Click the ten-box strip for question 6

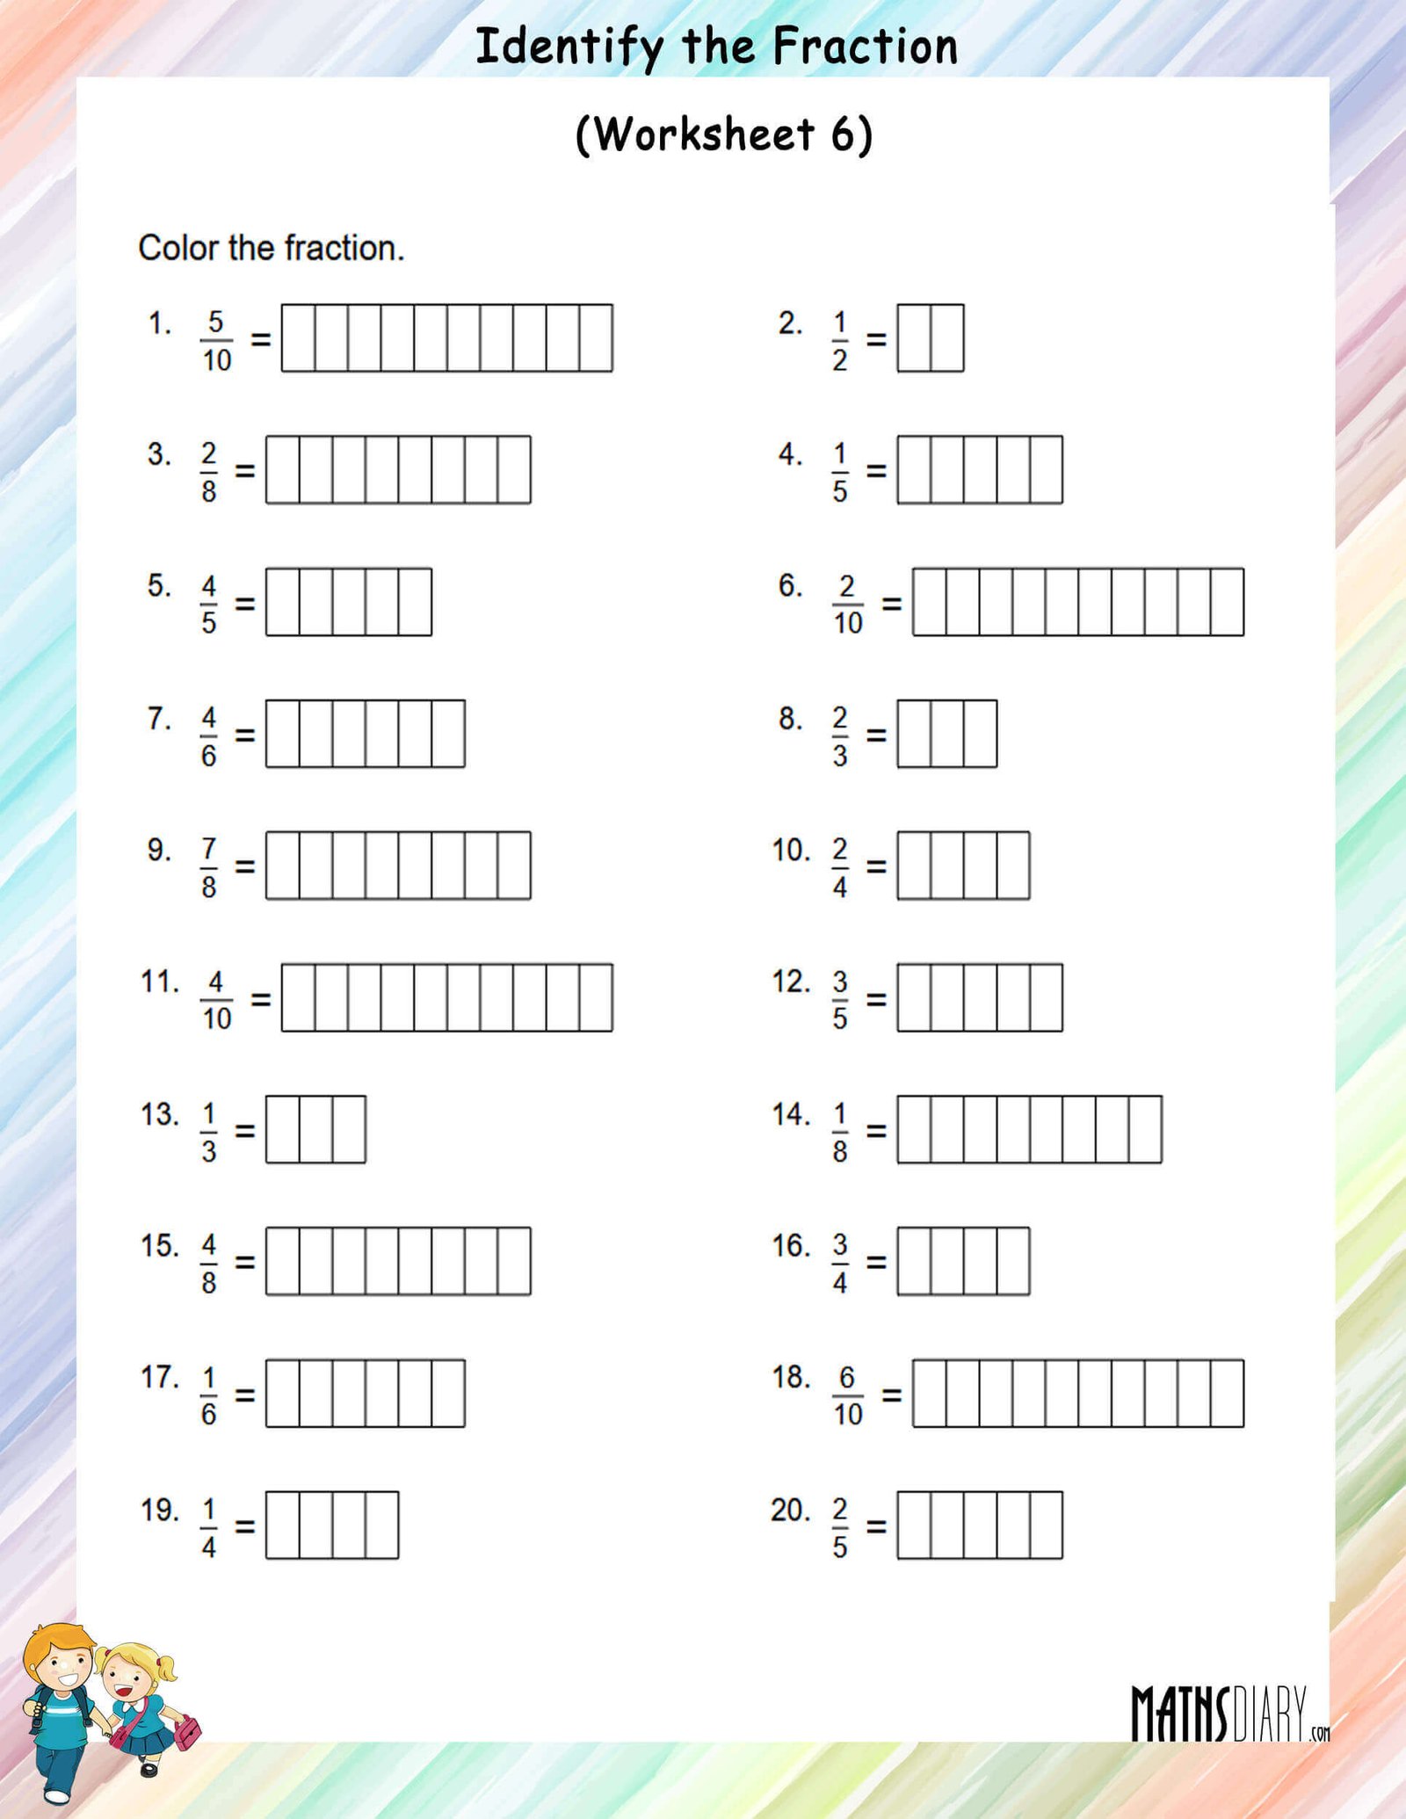point(1078,602)
